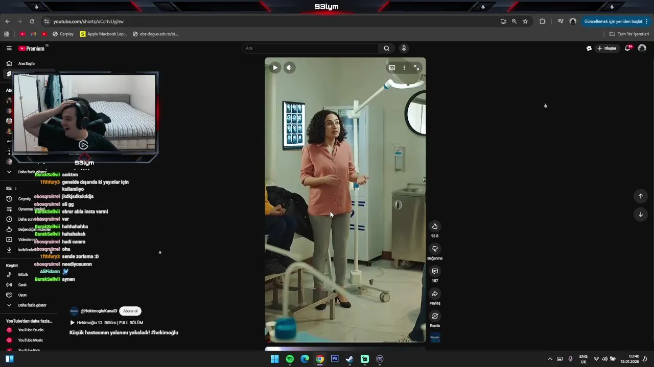Remix this Short
This screenshot has width=654, height=367.
pos(435,316)
